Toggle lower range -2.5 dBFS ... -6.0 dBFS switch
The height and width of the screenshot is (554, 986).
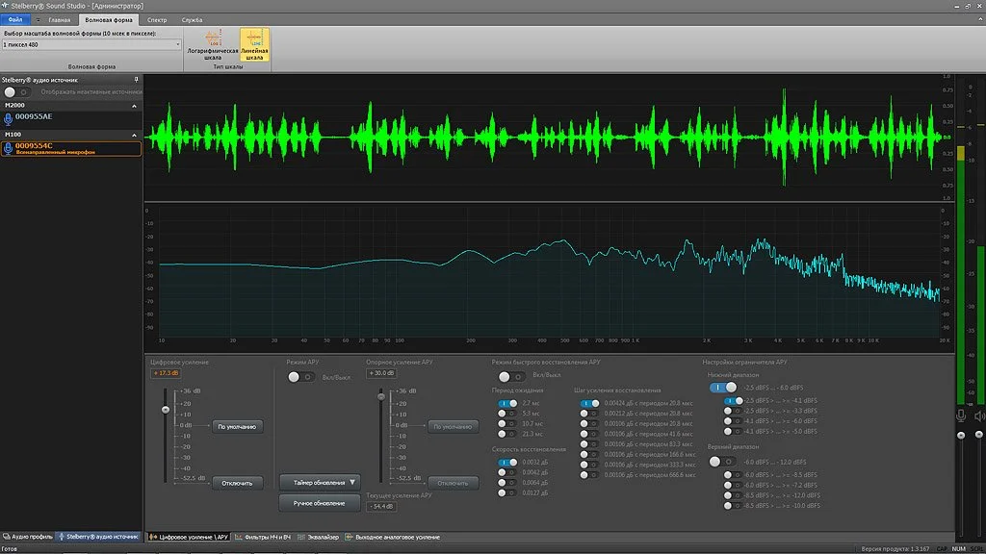(x=723, y=388)
